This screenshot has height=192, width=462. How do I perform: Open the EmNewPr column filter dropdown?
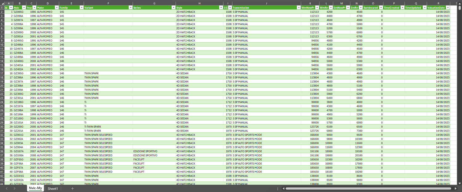[348, 7]
